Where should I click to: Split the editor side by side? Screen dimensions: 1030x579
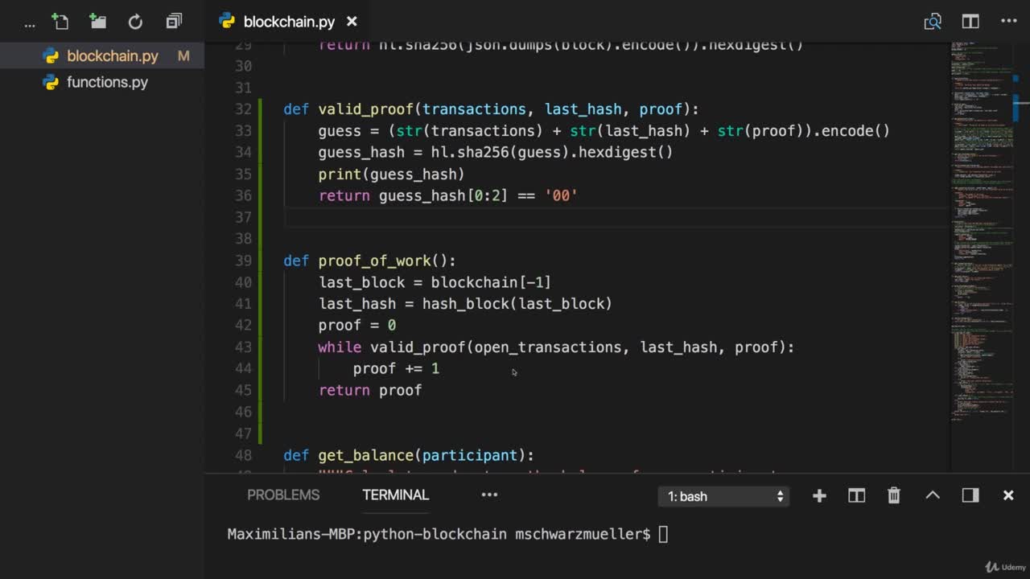[970, 22]
